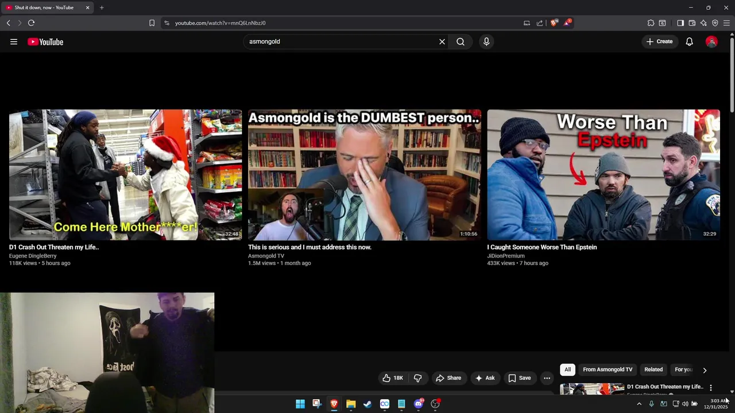
Task: Open title I Caught Someone Worse Than Epstein
Action: click(542, 247)
